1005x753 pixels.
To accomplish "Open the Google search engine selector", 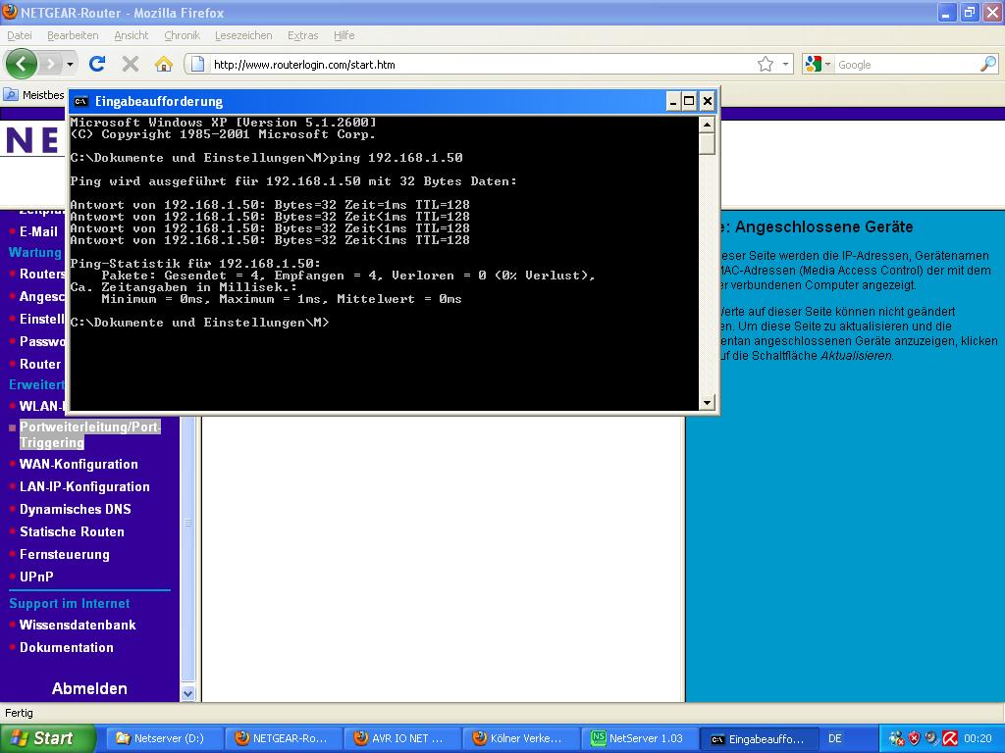I will pos(818,64).
